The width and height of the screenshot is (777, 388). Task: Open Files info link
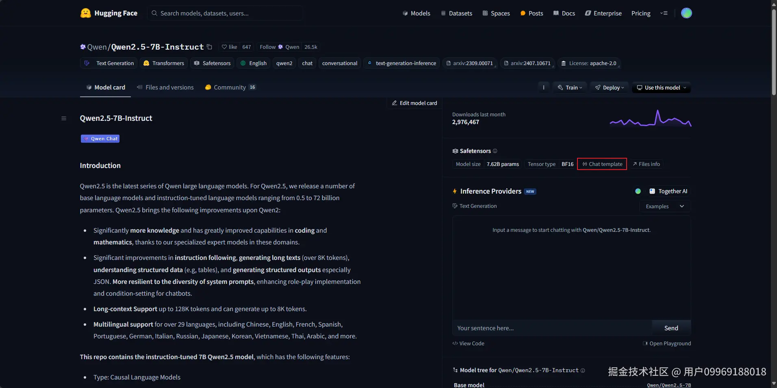tap(646, 164)
